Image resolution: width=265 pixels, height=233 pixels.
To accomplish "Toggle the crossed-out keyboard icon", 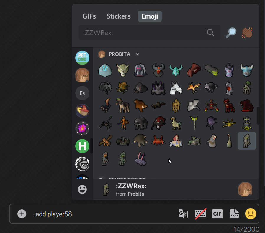I will (x=200, y=214).
